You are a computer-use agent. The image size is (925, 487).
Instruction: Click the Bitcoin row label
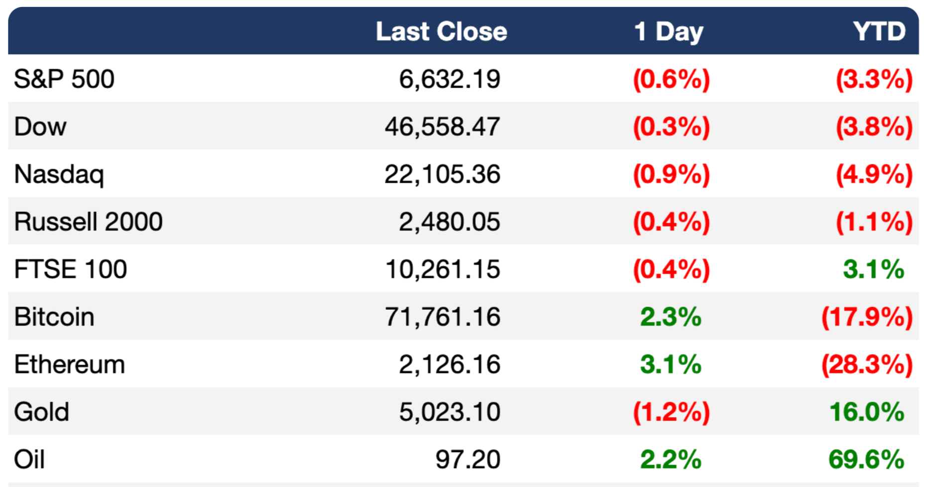point(54,317)
